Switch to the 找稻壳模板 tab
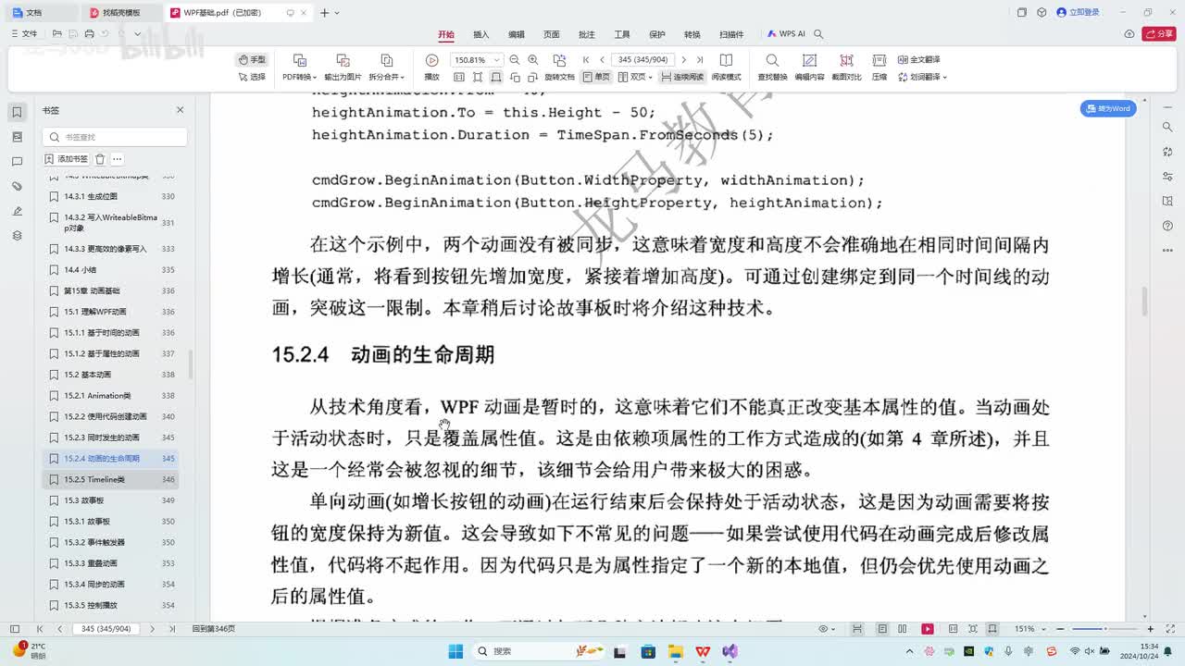The width and height of the screenshot is (1185, 666). point(121,13)
